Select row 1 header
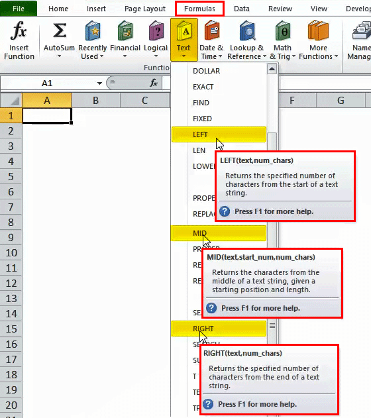 click(x=11, y=116)
